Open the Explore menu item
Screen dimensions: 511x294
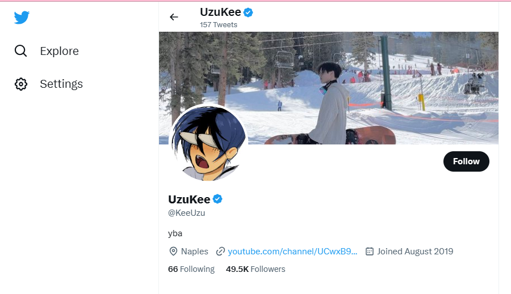pyautogui.click(x=59, y=51)
